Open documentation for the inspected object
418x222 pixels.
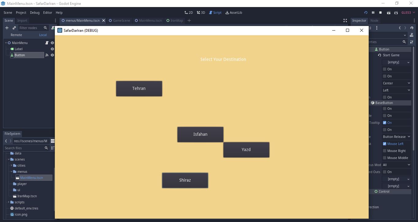coord(412,35)
